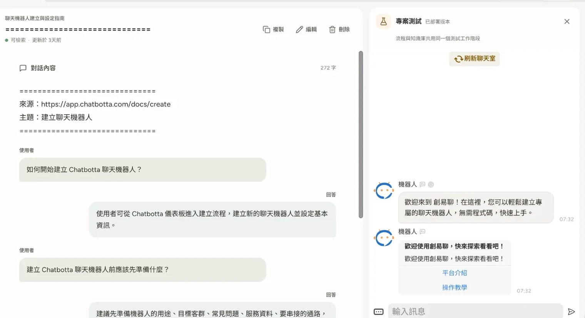
Task: Open the 操作教學 link
Action: pos(455,288)
